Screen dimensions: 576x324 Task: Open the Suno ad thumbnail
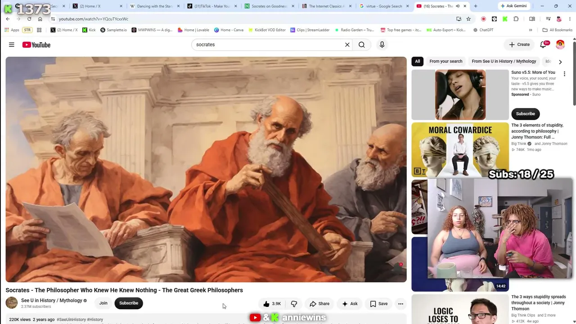[x=460, y=94]
